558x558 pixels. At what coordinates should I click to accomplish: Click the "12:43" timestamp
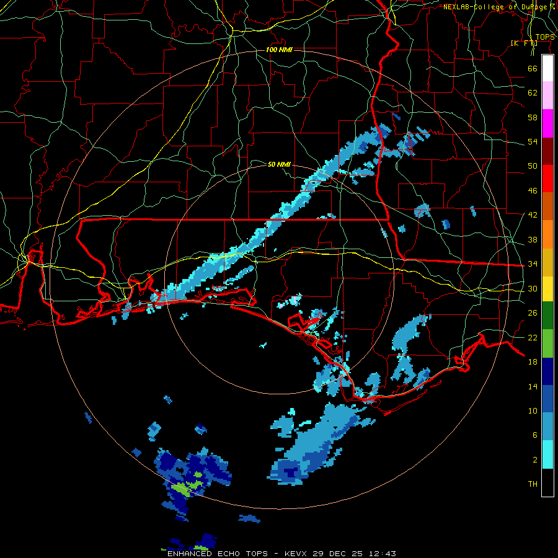[x=382, y=554]
